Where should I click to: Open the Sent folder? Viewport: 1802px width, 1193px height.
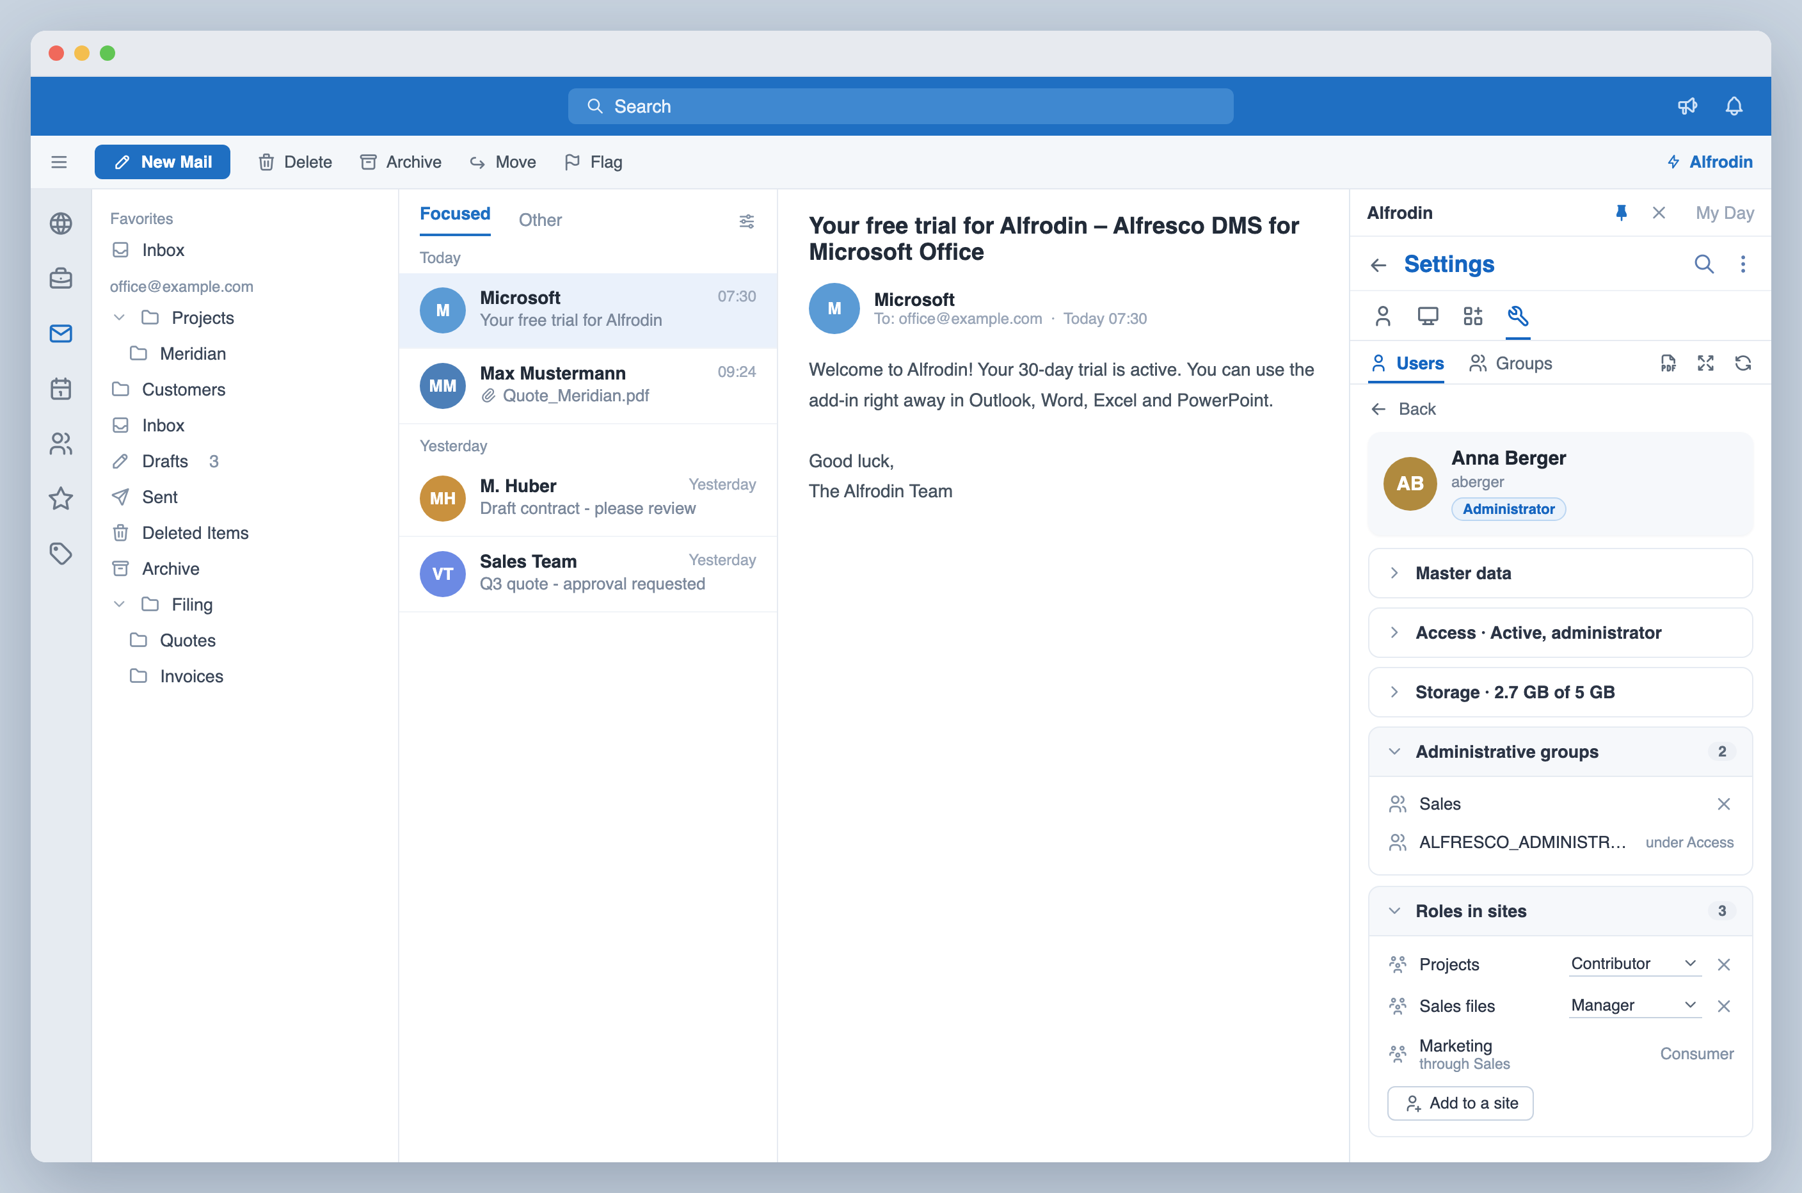coord(145,497)
